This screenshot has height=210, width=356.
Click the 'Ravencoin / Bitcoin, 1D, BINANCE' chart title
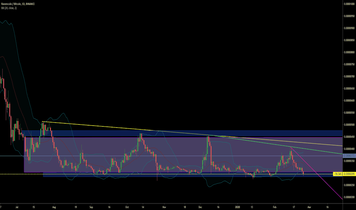point(18,4)
